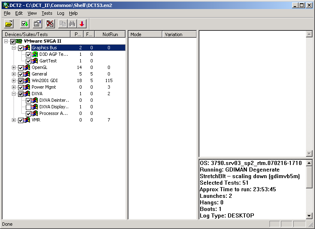315x229 pixels.
Task: Expand the Power Mgmt node
Action: pos(14,87)
